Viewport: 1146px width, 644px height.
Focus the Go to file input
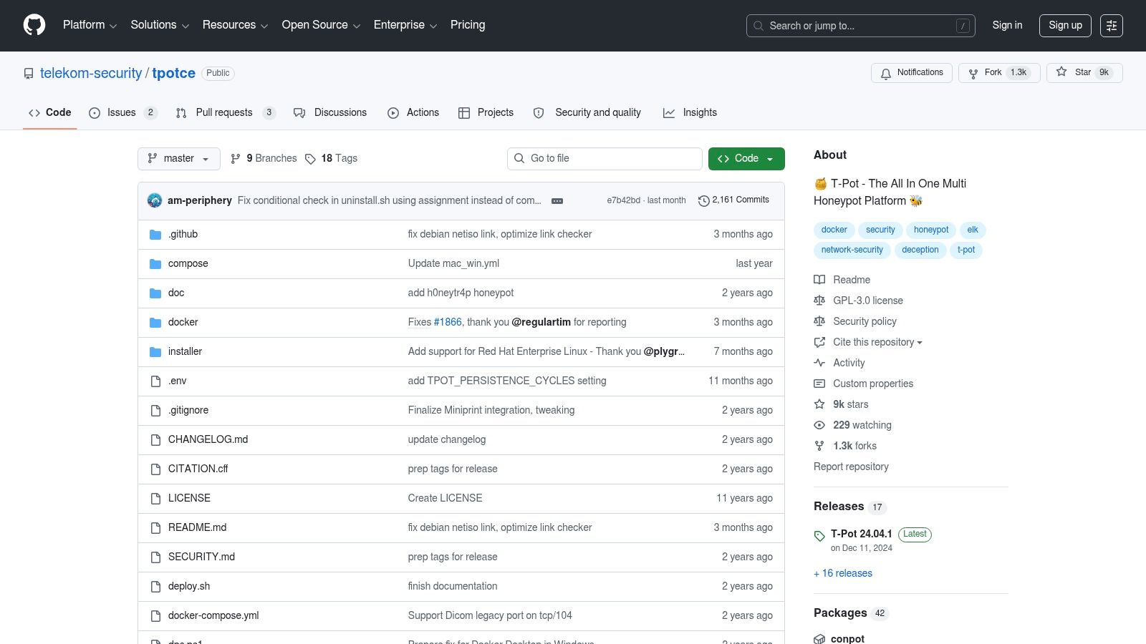(605, 159)
